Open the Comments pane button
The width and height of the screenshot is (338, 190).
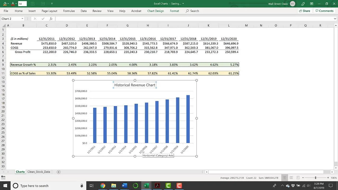click(324, 11)
